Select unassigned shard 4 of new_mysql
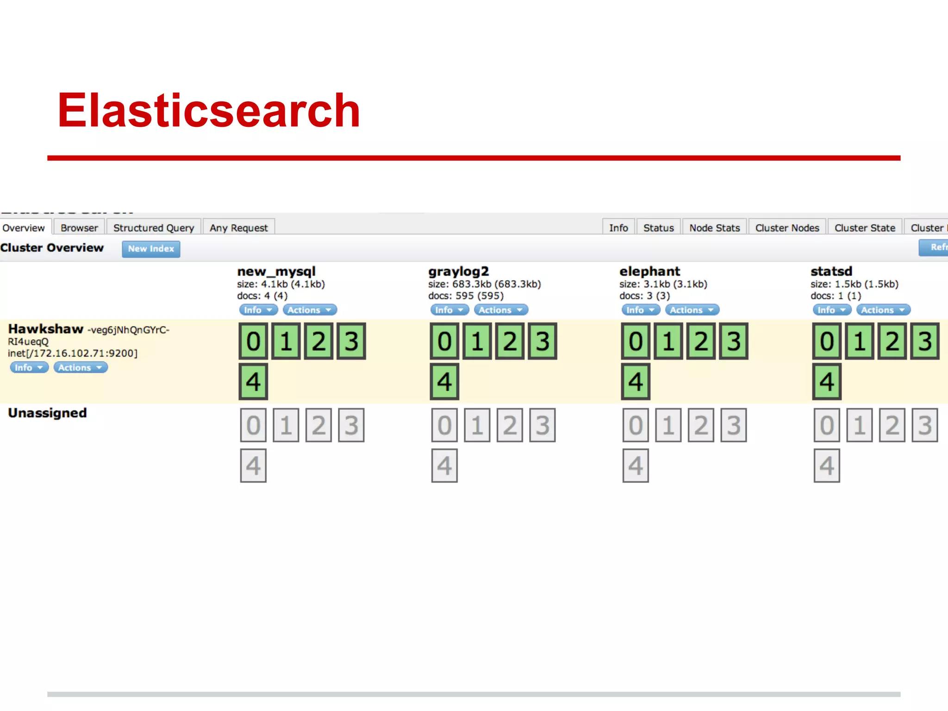This screenshot has height=711, width=948. [x=253, y=466]
